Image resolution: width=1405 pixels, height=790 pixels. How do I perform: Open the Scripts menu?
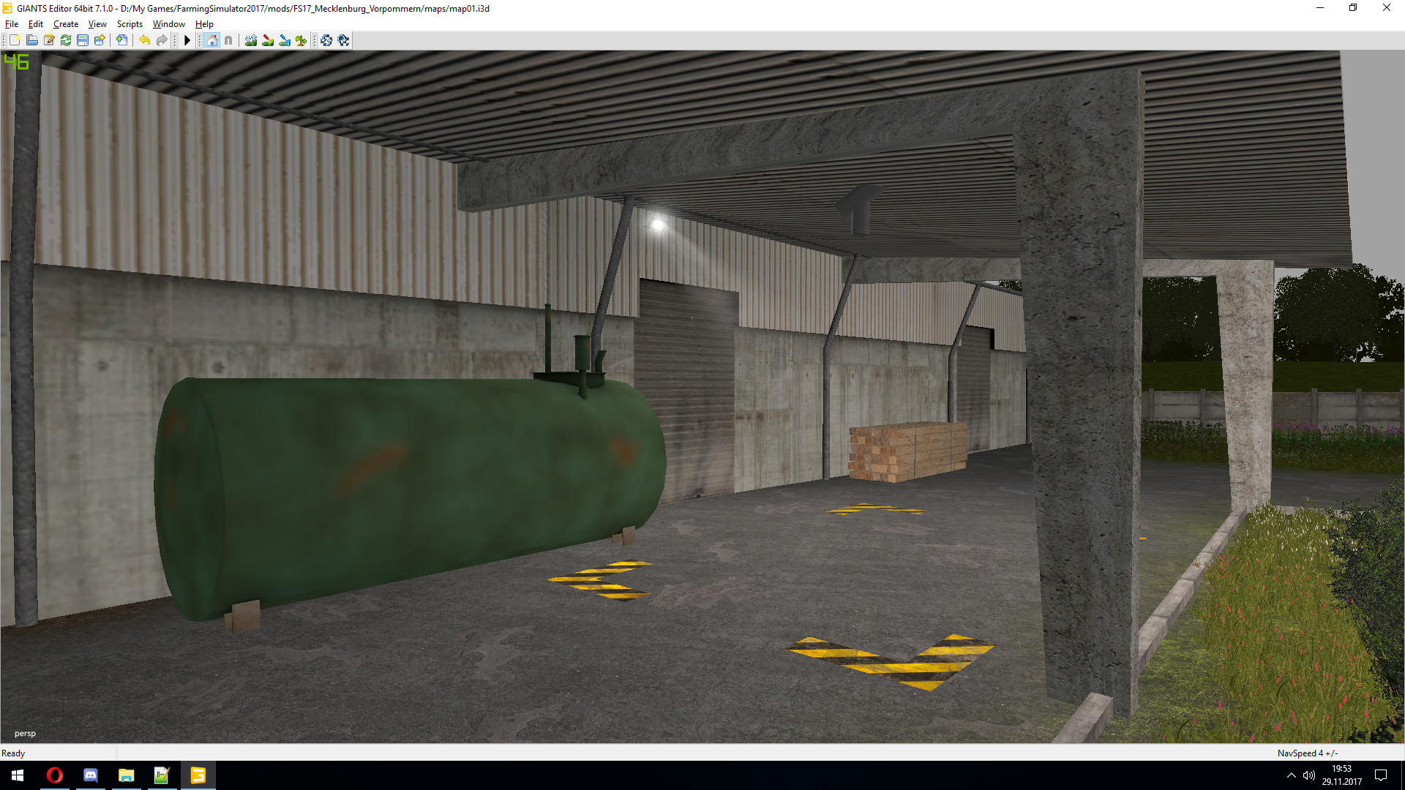[x=130, y=24]
